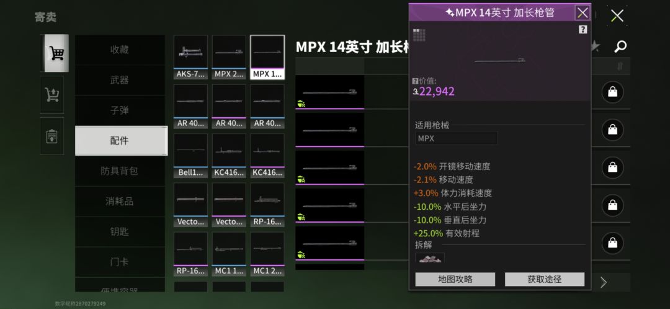The height and width of the screenshot is (309, 670).
Task: Click the 获取途径 button
Action: tap(545, 279)
